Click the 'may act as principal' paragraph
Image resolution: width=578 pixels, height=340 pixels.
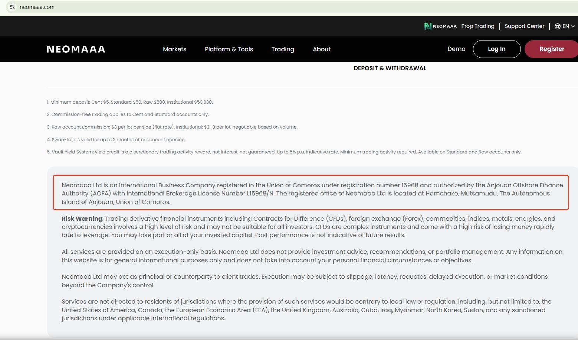(305, 281)
